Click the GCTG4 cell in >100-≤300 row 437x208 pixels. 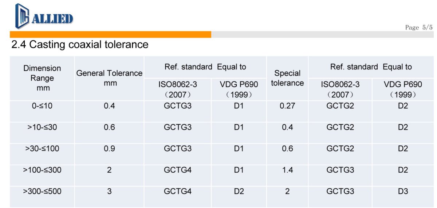[177, 170]
